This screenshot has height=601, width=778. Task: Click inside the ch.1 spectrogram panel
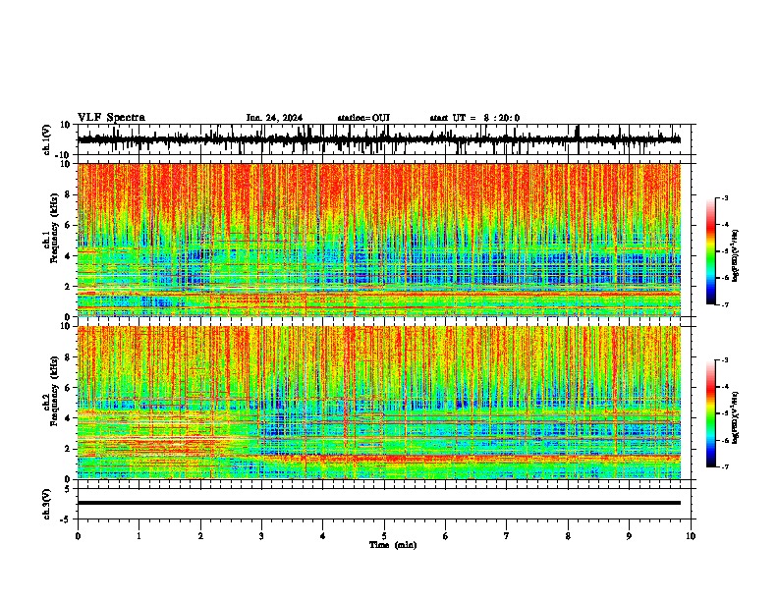[378, 240]
